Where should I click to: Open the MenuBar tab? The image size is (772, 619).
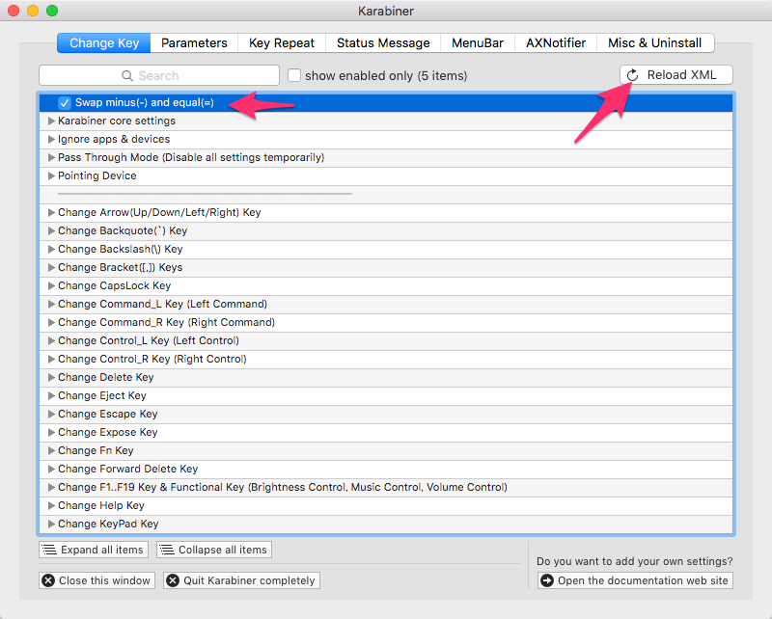(x=478, y=43)
